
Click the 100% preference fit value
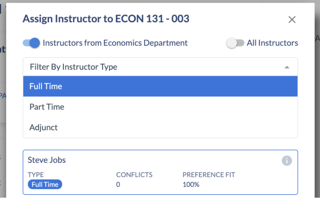pyautogui.click(x=191, y=185)
